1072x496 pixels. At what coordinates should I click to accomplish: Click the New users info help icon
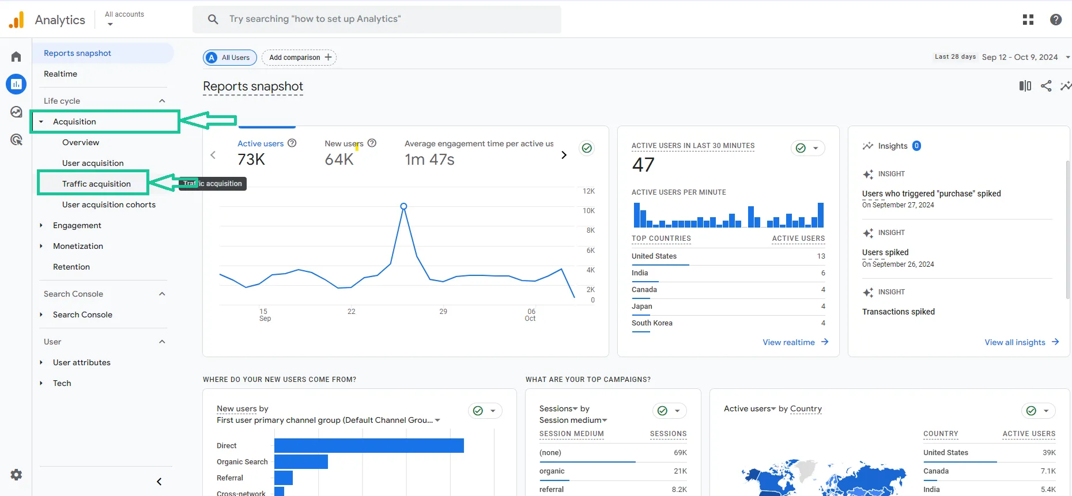372,143
